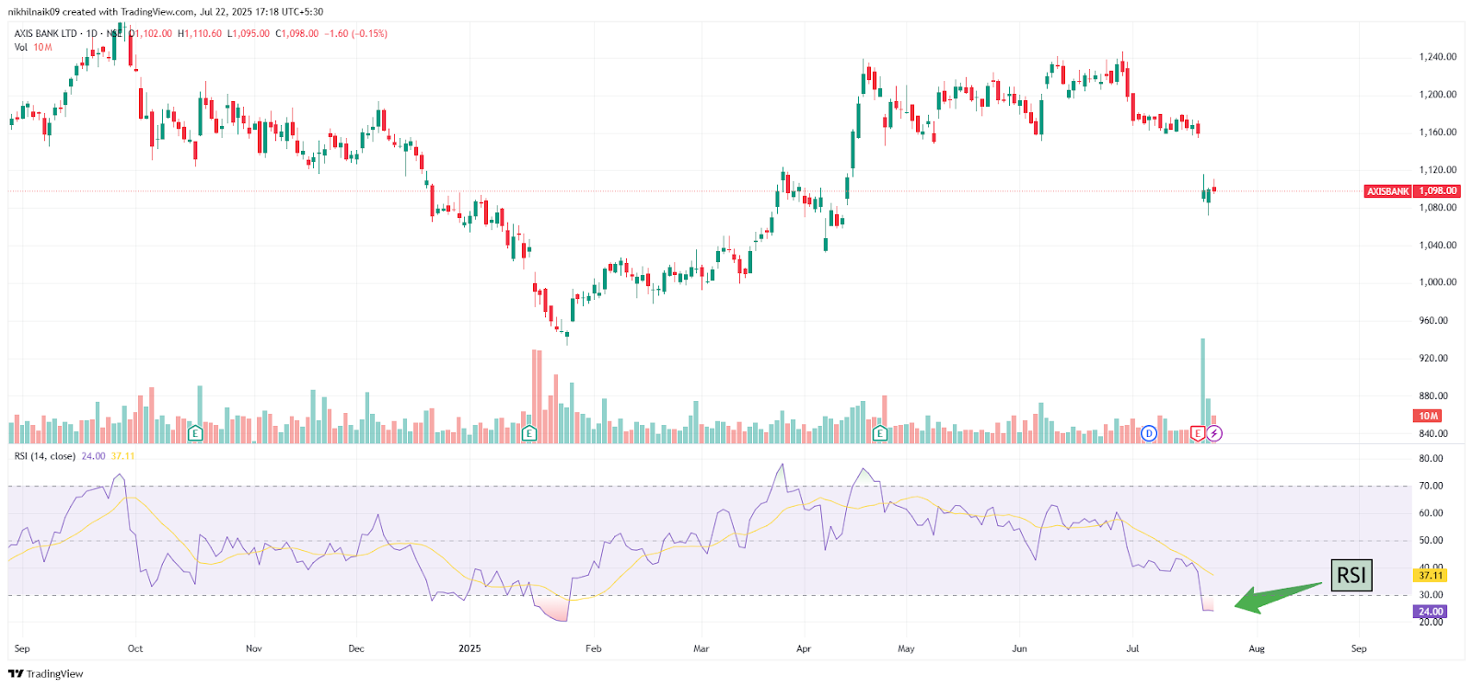This screenshot has width=1473, height=688.
Task: Click the Oct time axis label
Action: coord(135,648)
